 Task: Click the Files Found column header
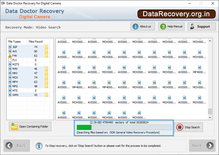pyautogui.click(x=36, y=42)
